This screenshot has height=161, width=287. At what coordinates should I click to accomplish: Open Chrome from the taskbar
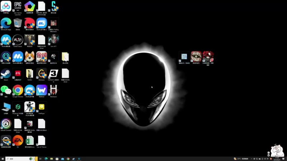tap(68, 159)
